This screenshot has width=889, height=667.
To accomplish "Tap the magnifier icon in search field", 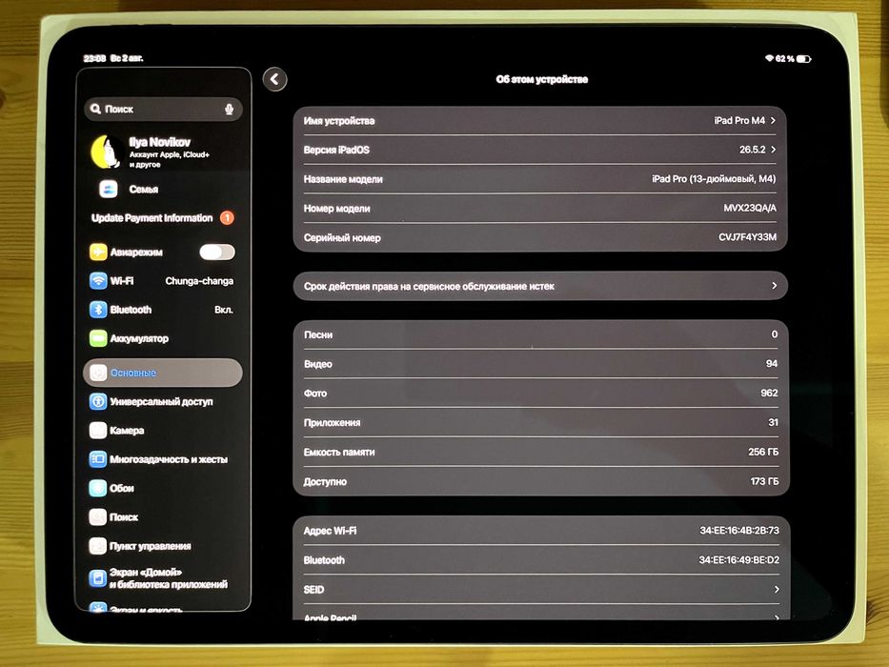I will [95, 109].
